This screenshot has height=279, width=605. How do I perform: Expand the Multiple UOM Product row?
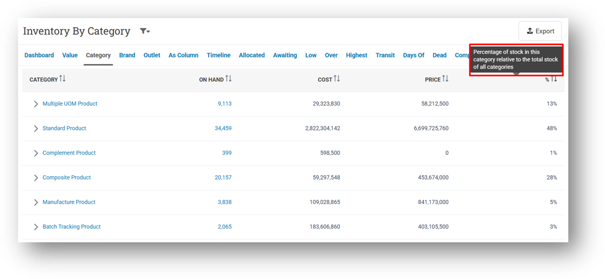(36, 104)
